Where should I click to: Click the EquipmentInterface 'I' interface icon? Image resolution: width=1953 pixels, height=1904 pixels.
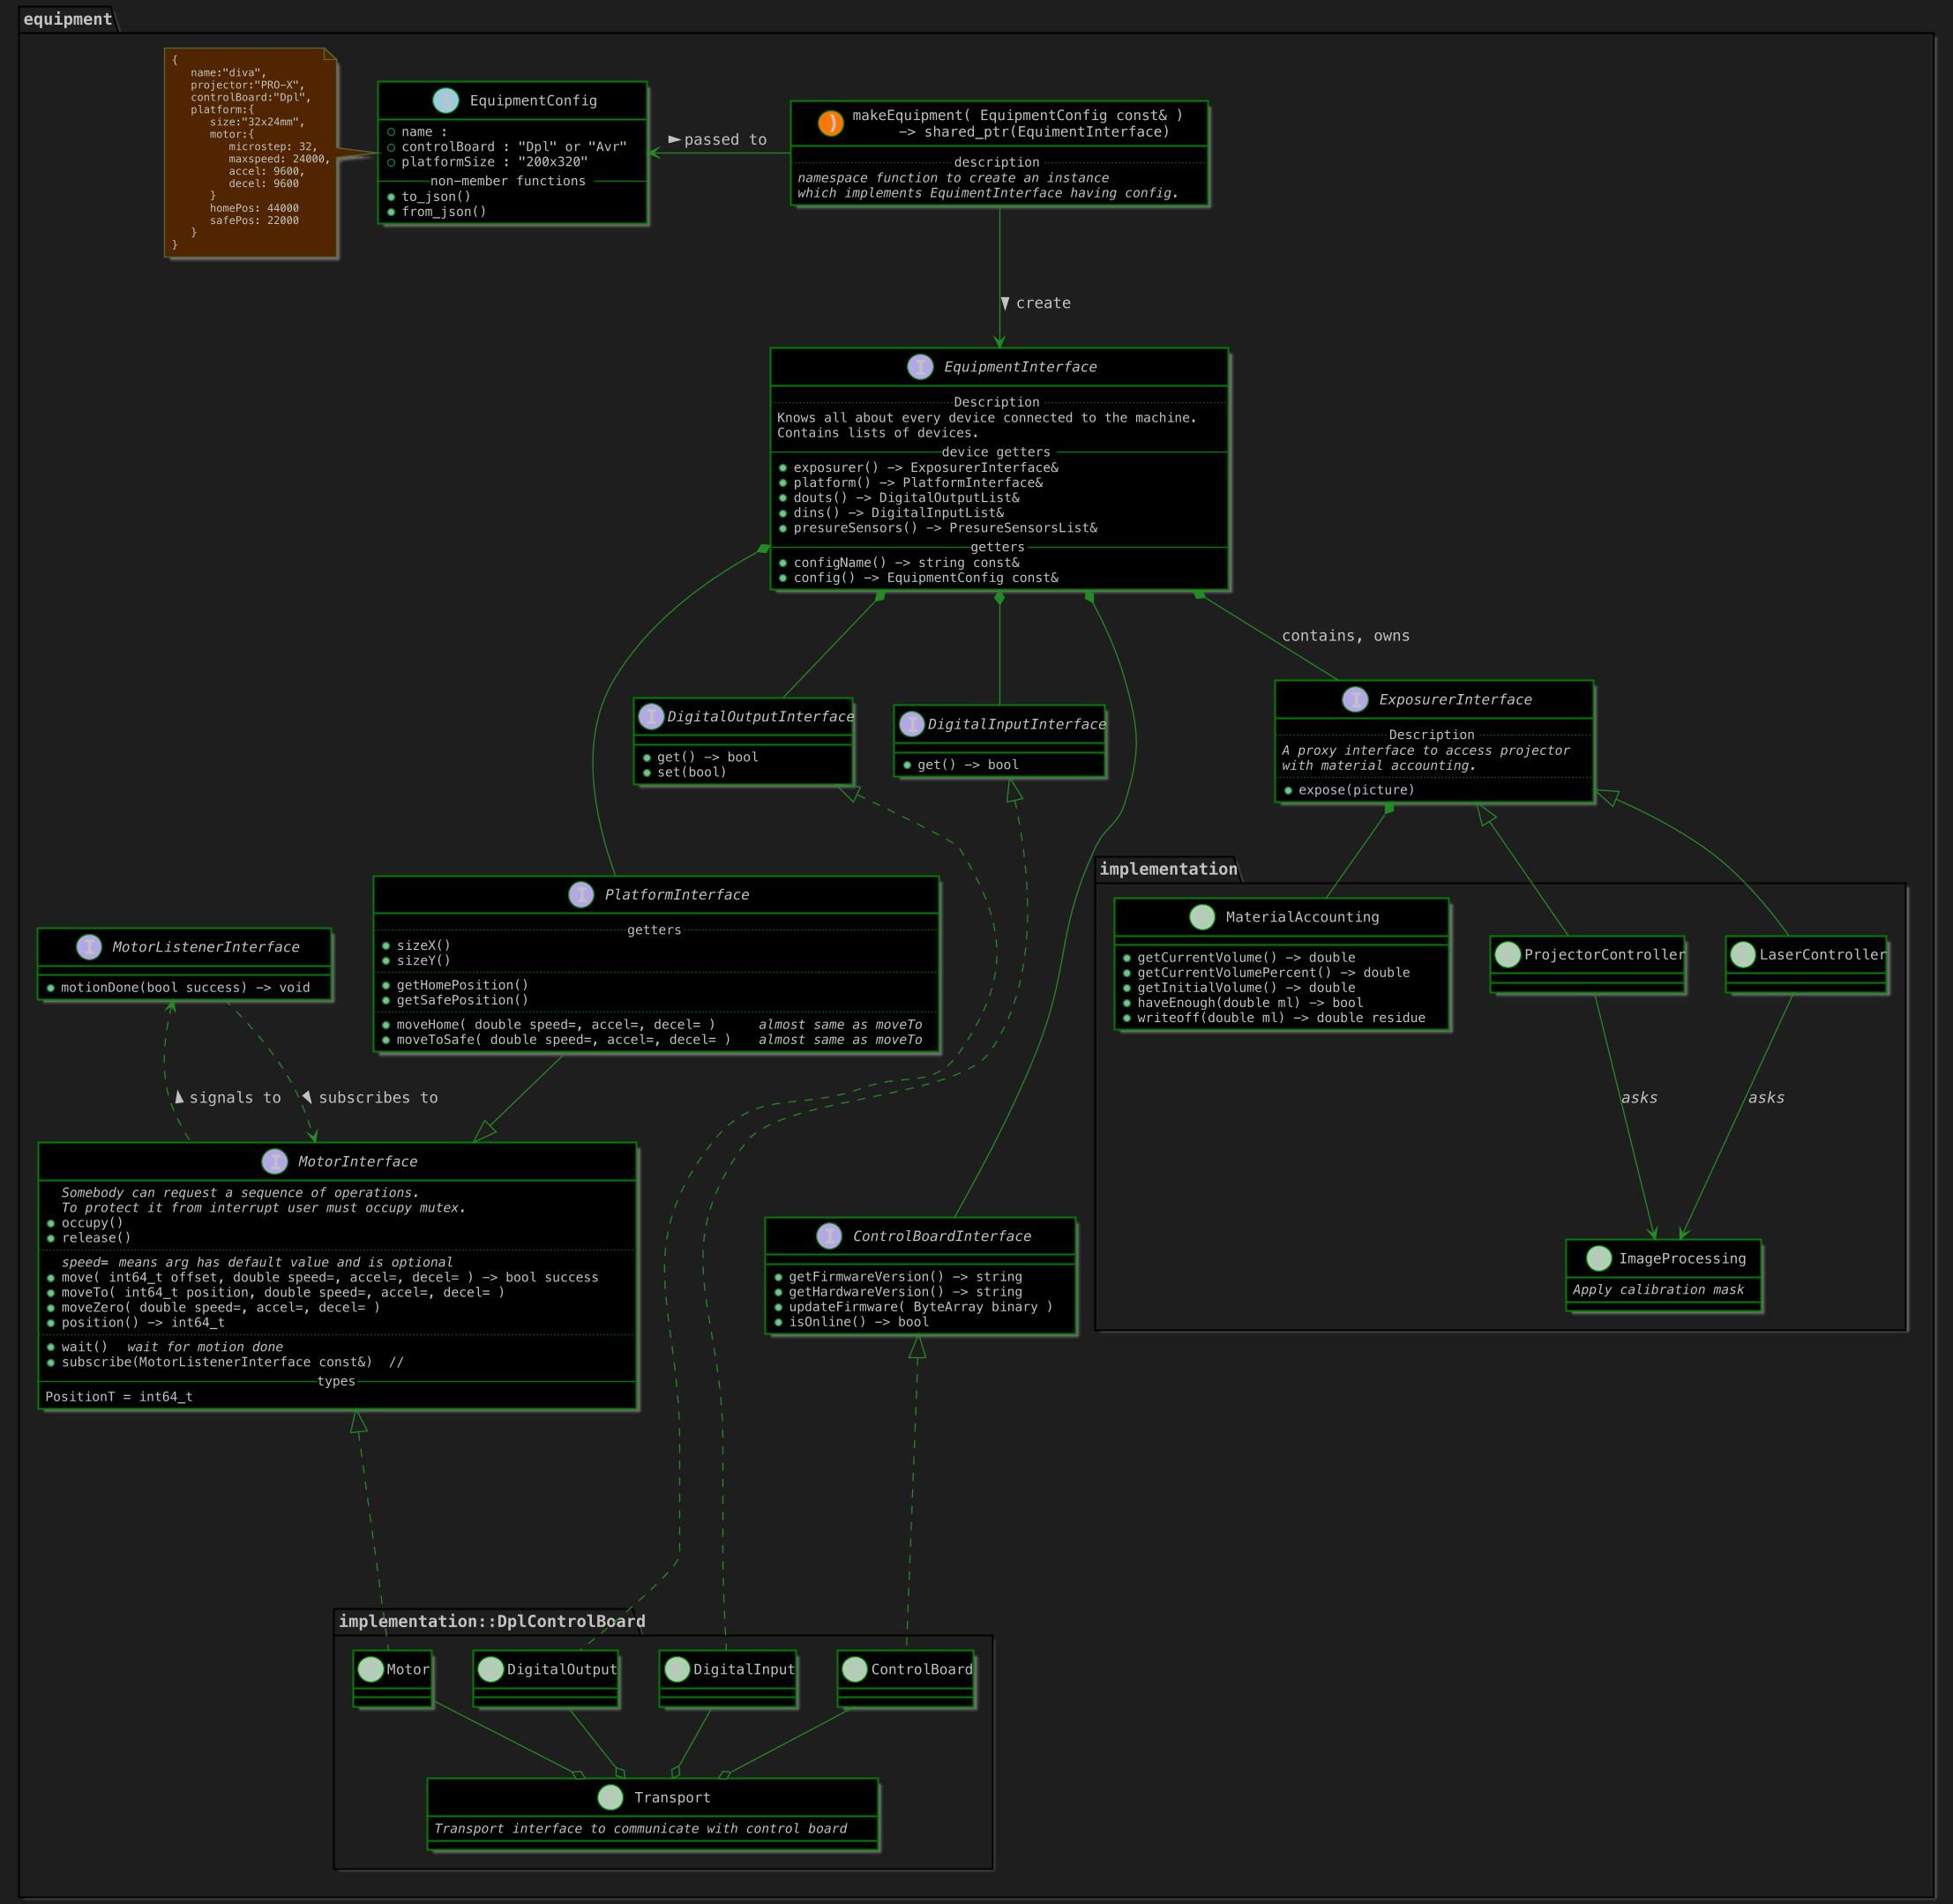click(920, 367)
